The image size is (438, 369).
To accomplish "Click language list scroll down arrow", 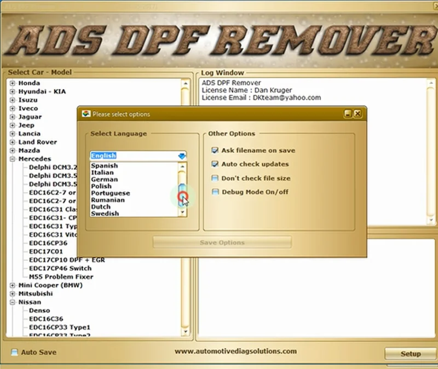I will click(x=182, y=213).
